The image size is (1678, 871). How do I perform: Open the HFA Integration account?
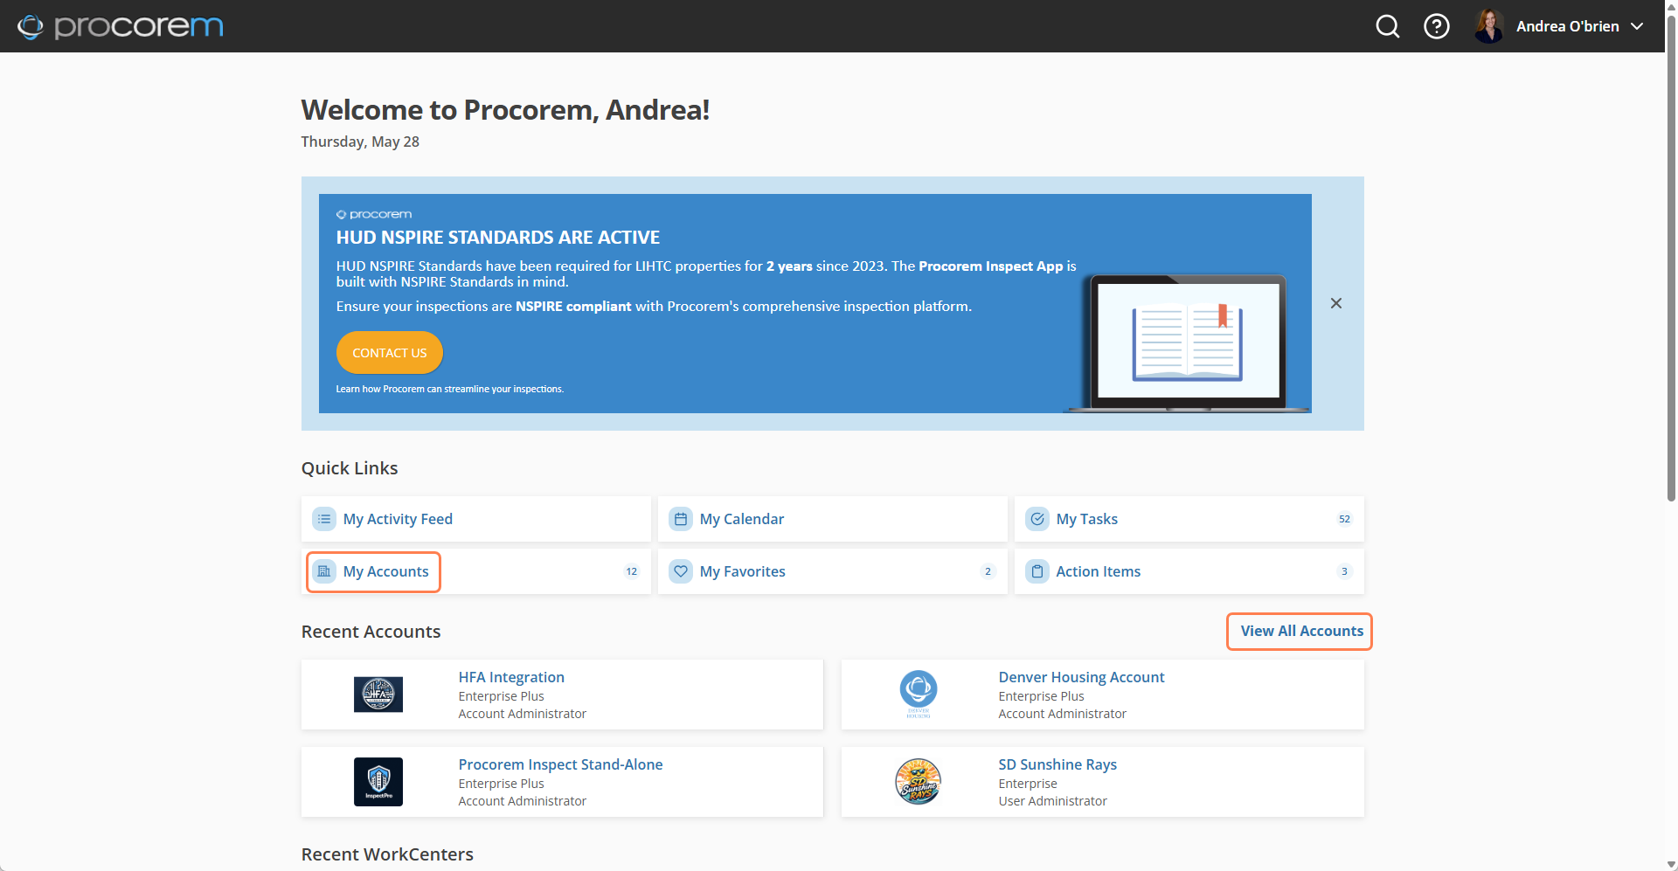511,677
